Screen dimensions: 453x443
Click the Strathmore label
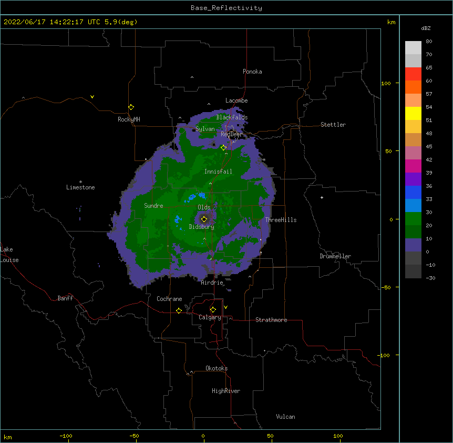click(271, 320)
